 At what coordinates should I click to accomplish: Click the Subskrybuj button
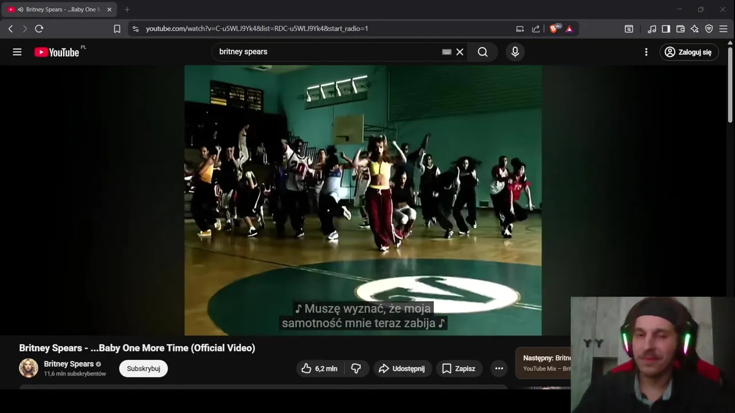tap(144, 368)
